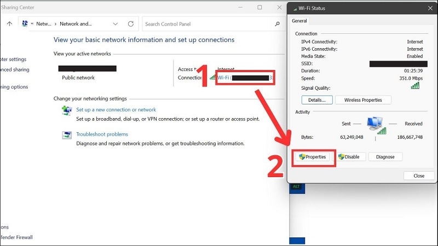Select the General tab
Image resolution: width=438 pixels, height=246 pixels.
pyautogui.click(x=299, y=21)
